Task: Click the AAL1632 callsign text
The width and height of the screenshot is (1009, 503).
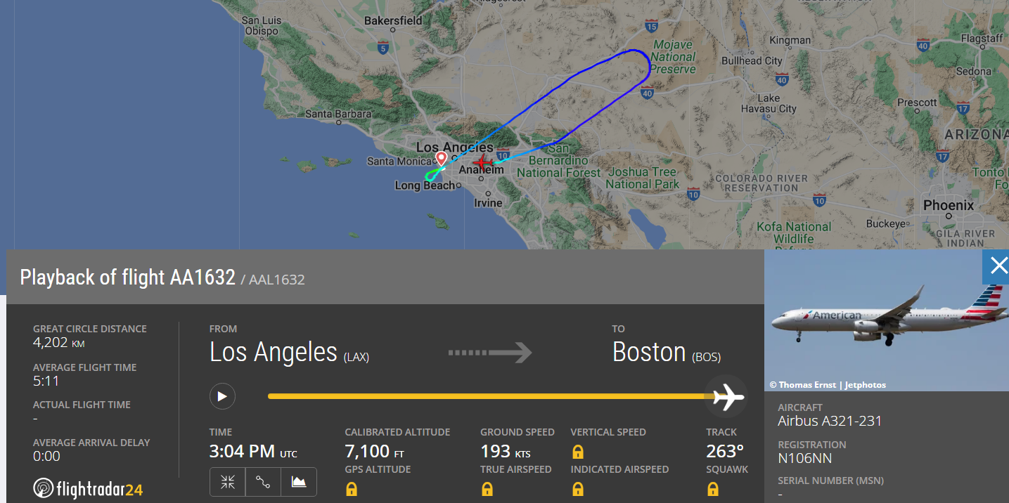Action: pyautogui.click(x=277, y=279)
